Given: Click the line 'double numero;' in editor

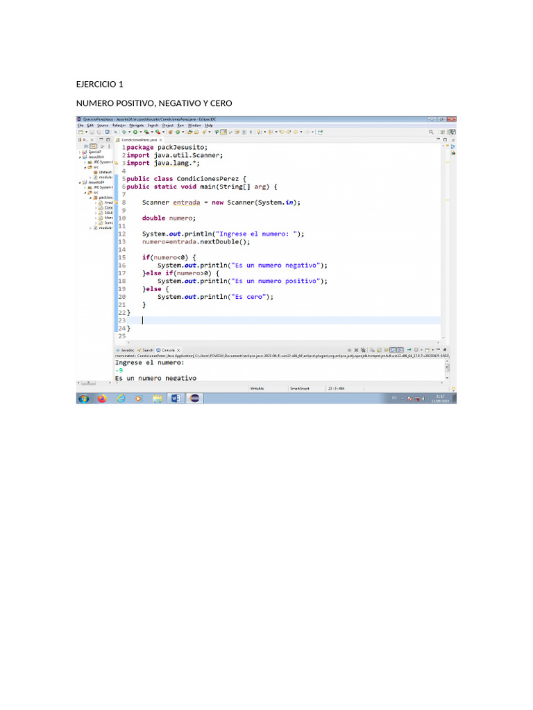Looking at the screenshot, I should [x=169, y=218].
